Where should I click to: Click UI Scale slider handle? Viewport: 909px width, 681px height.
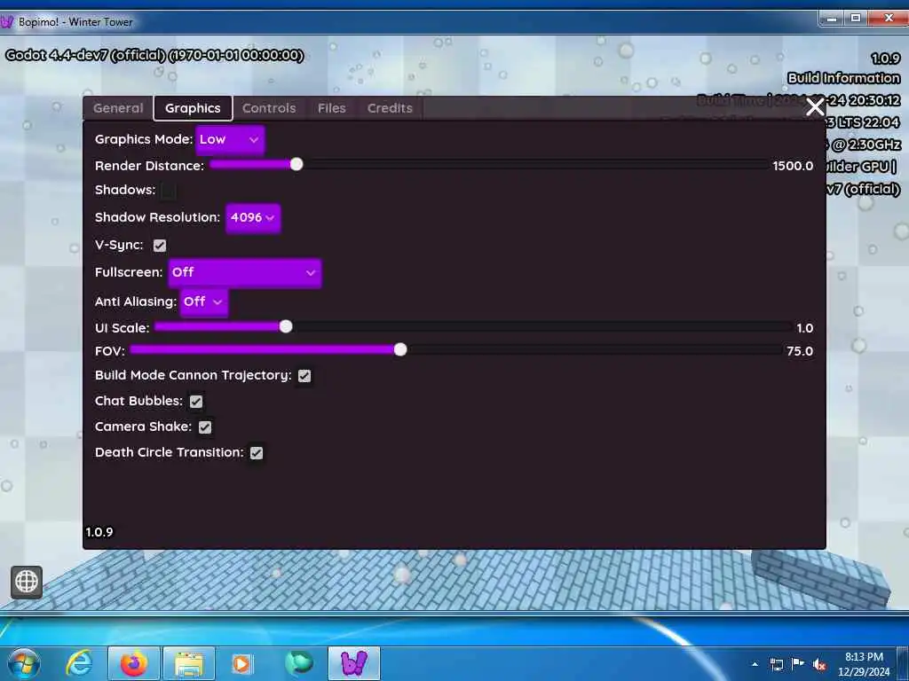click(286, 326)
